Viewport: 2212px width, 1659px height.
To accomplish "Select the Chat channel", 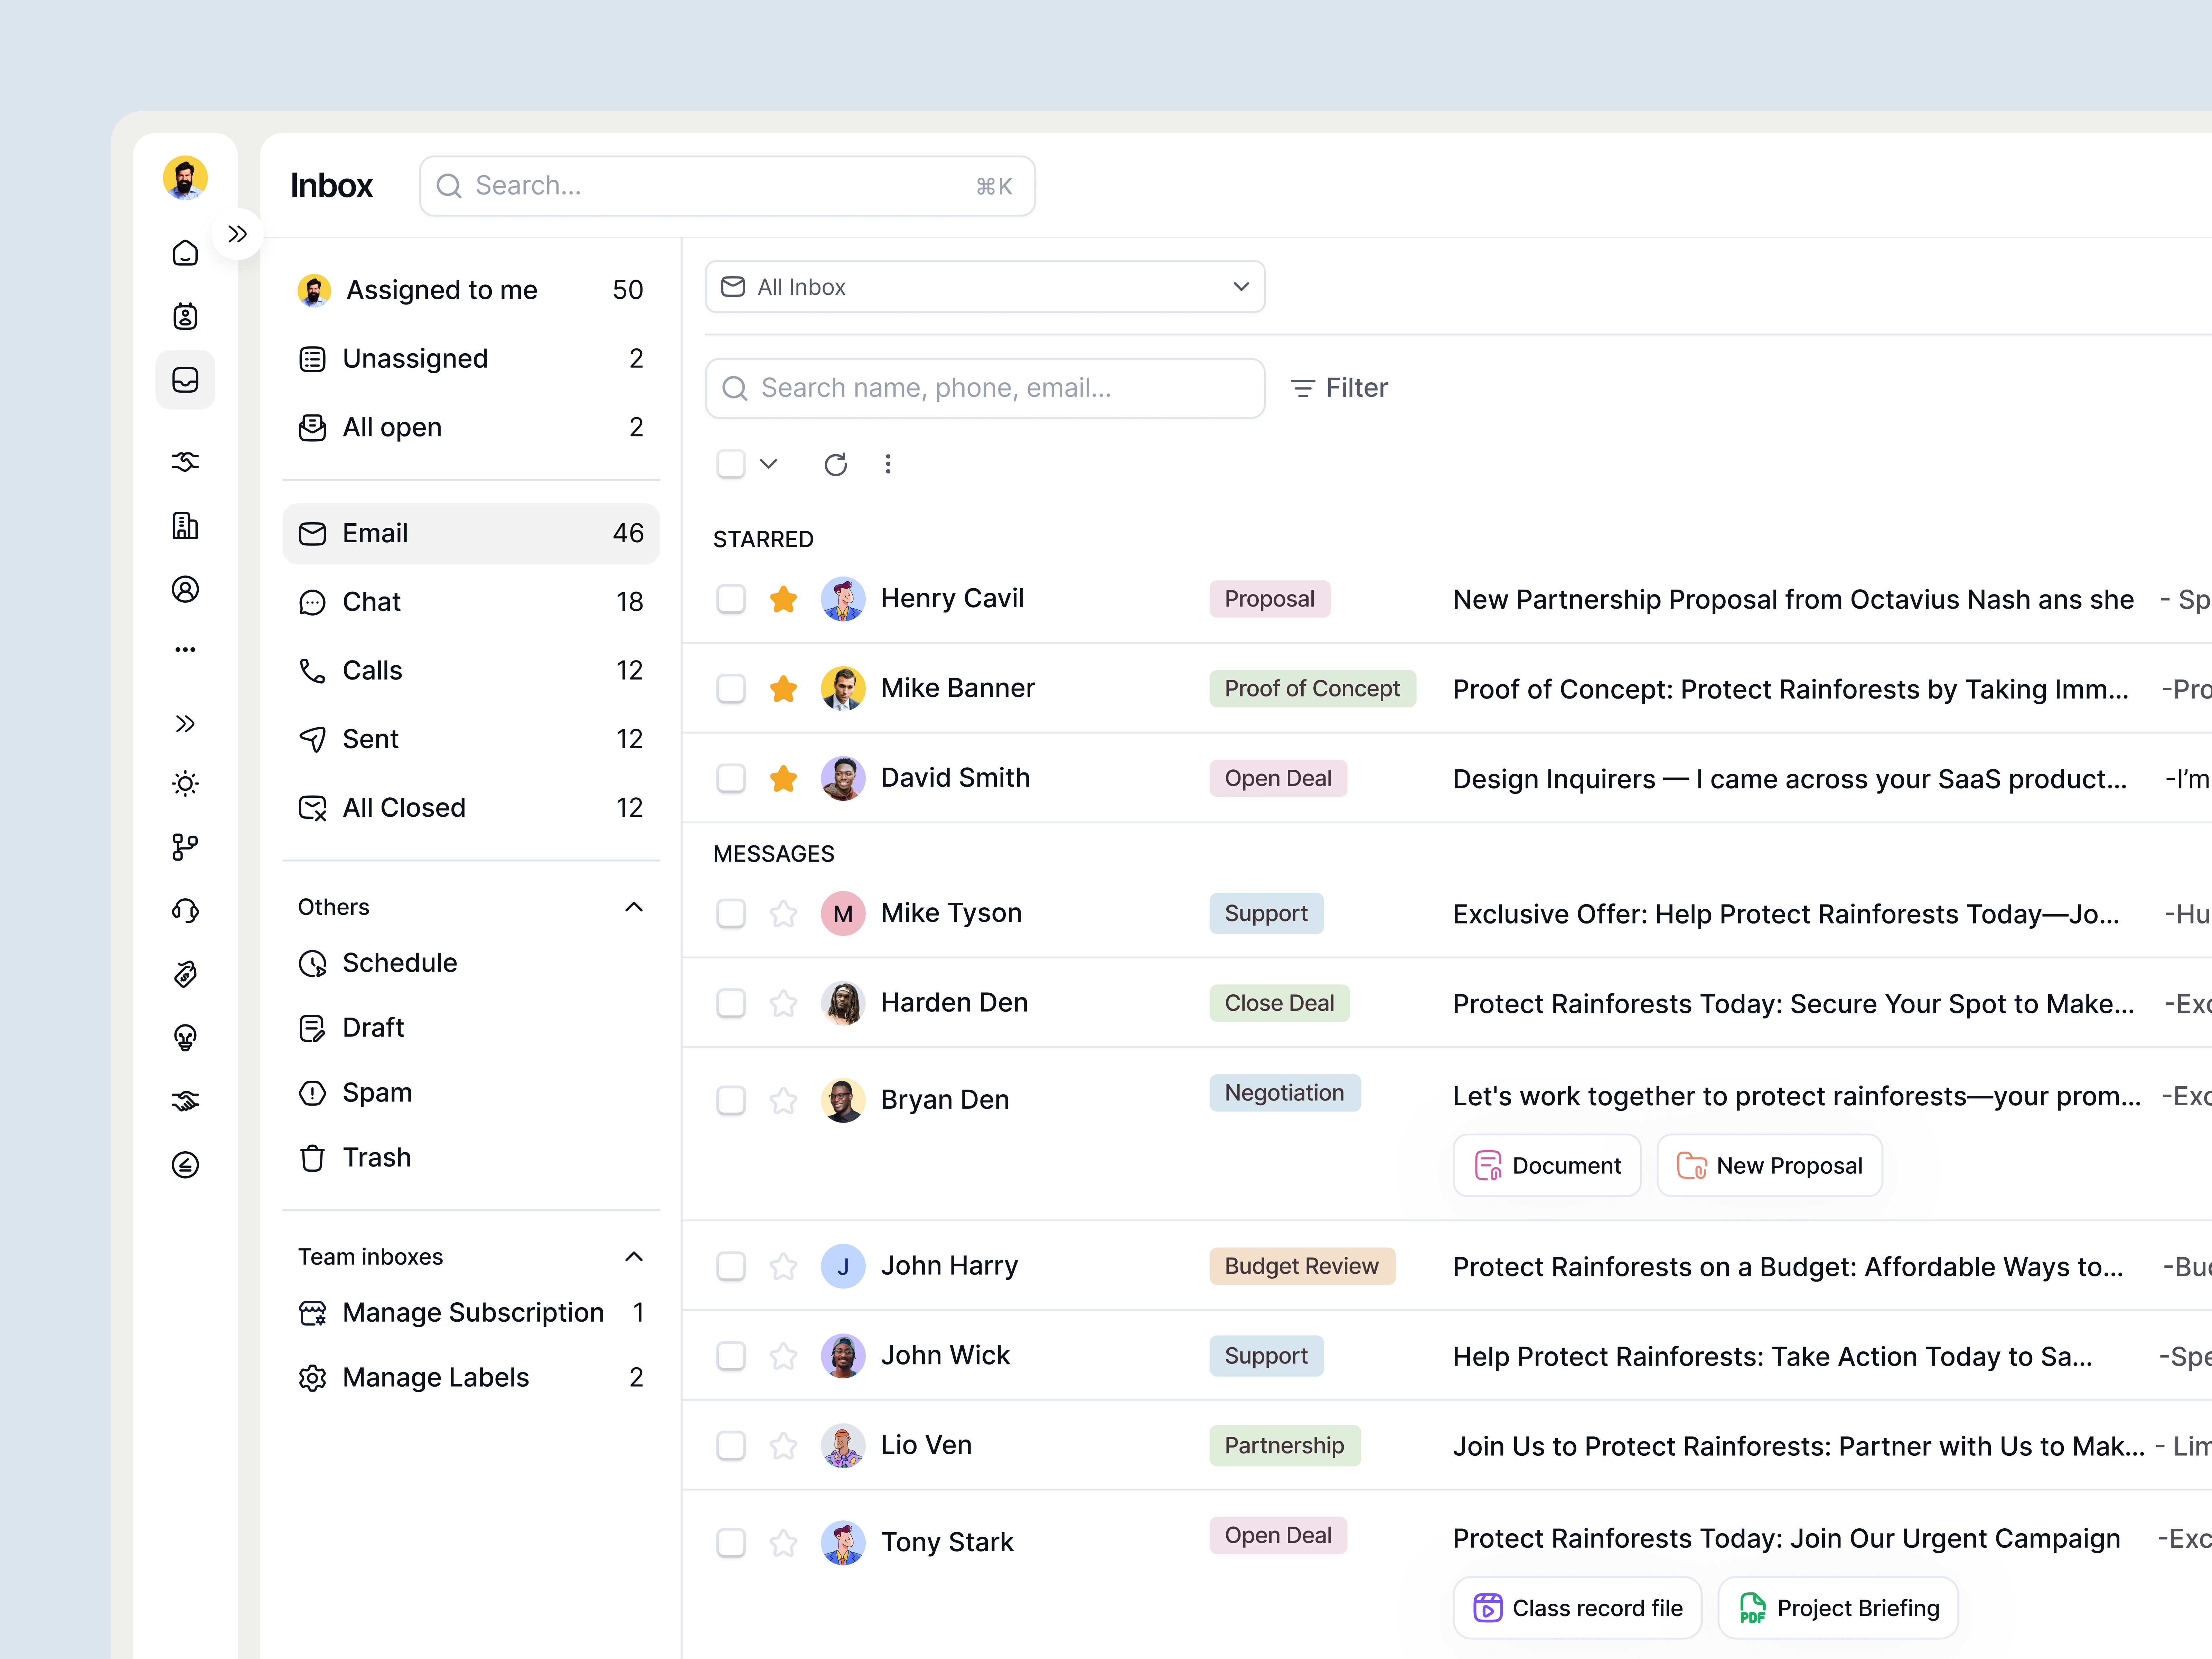I will pos(471,602).
